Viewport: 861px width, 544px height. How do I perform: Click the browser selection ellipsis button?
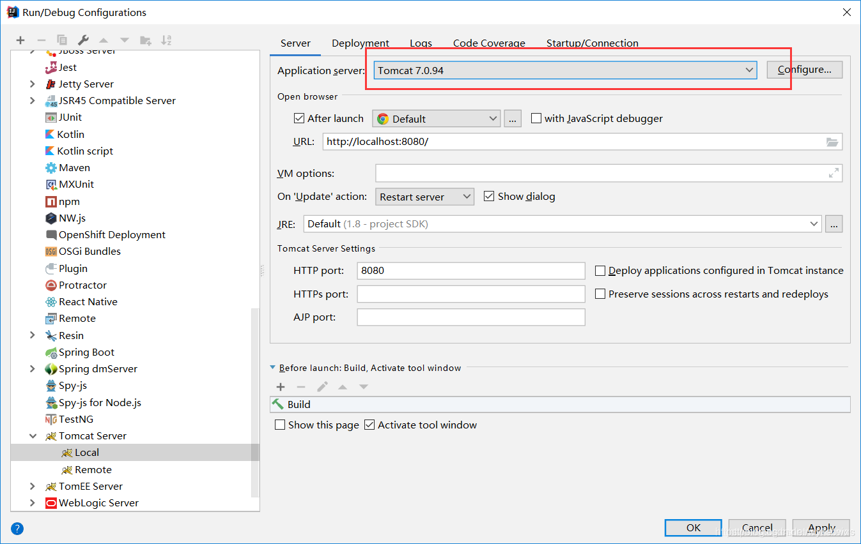pyautogui.click(x=513, y=119)
